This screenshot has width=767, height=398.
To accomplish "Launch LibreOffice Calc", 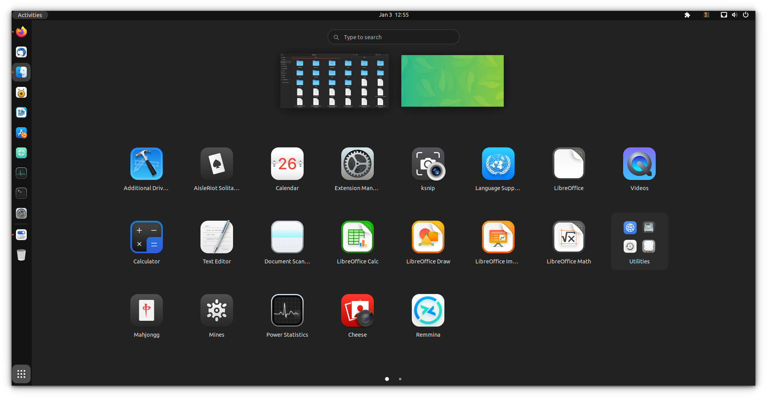I will [x=357, y=237].
